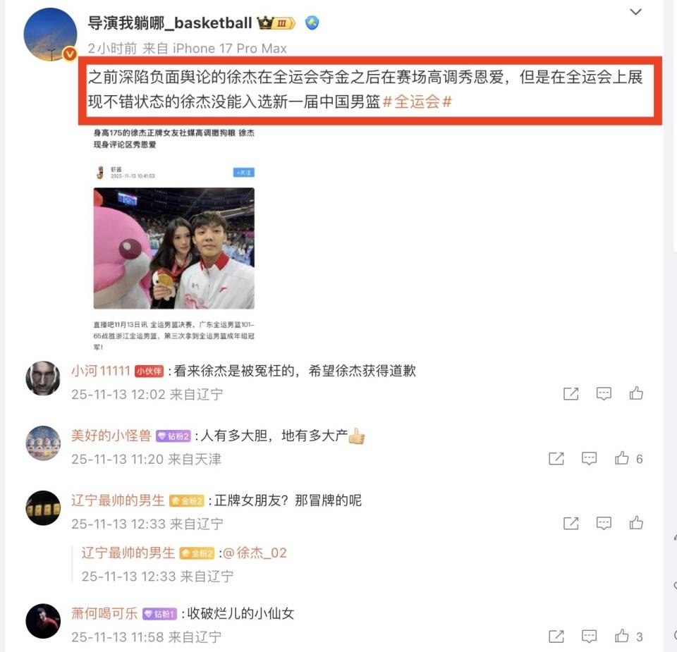Like 辽宁最帅的男生's comment
Viewport: 677px width, 652px height.
[636, 522]
